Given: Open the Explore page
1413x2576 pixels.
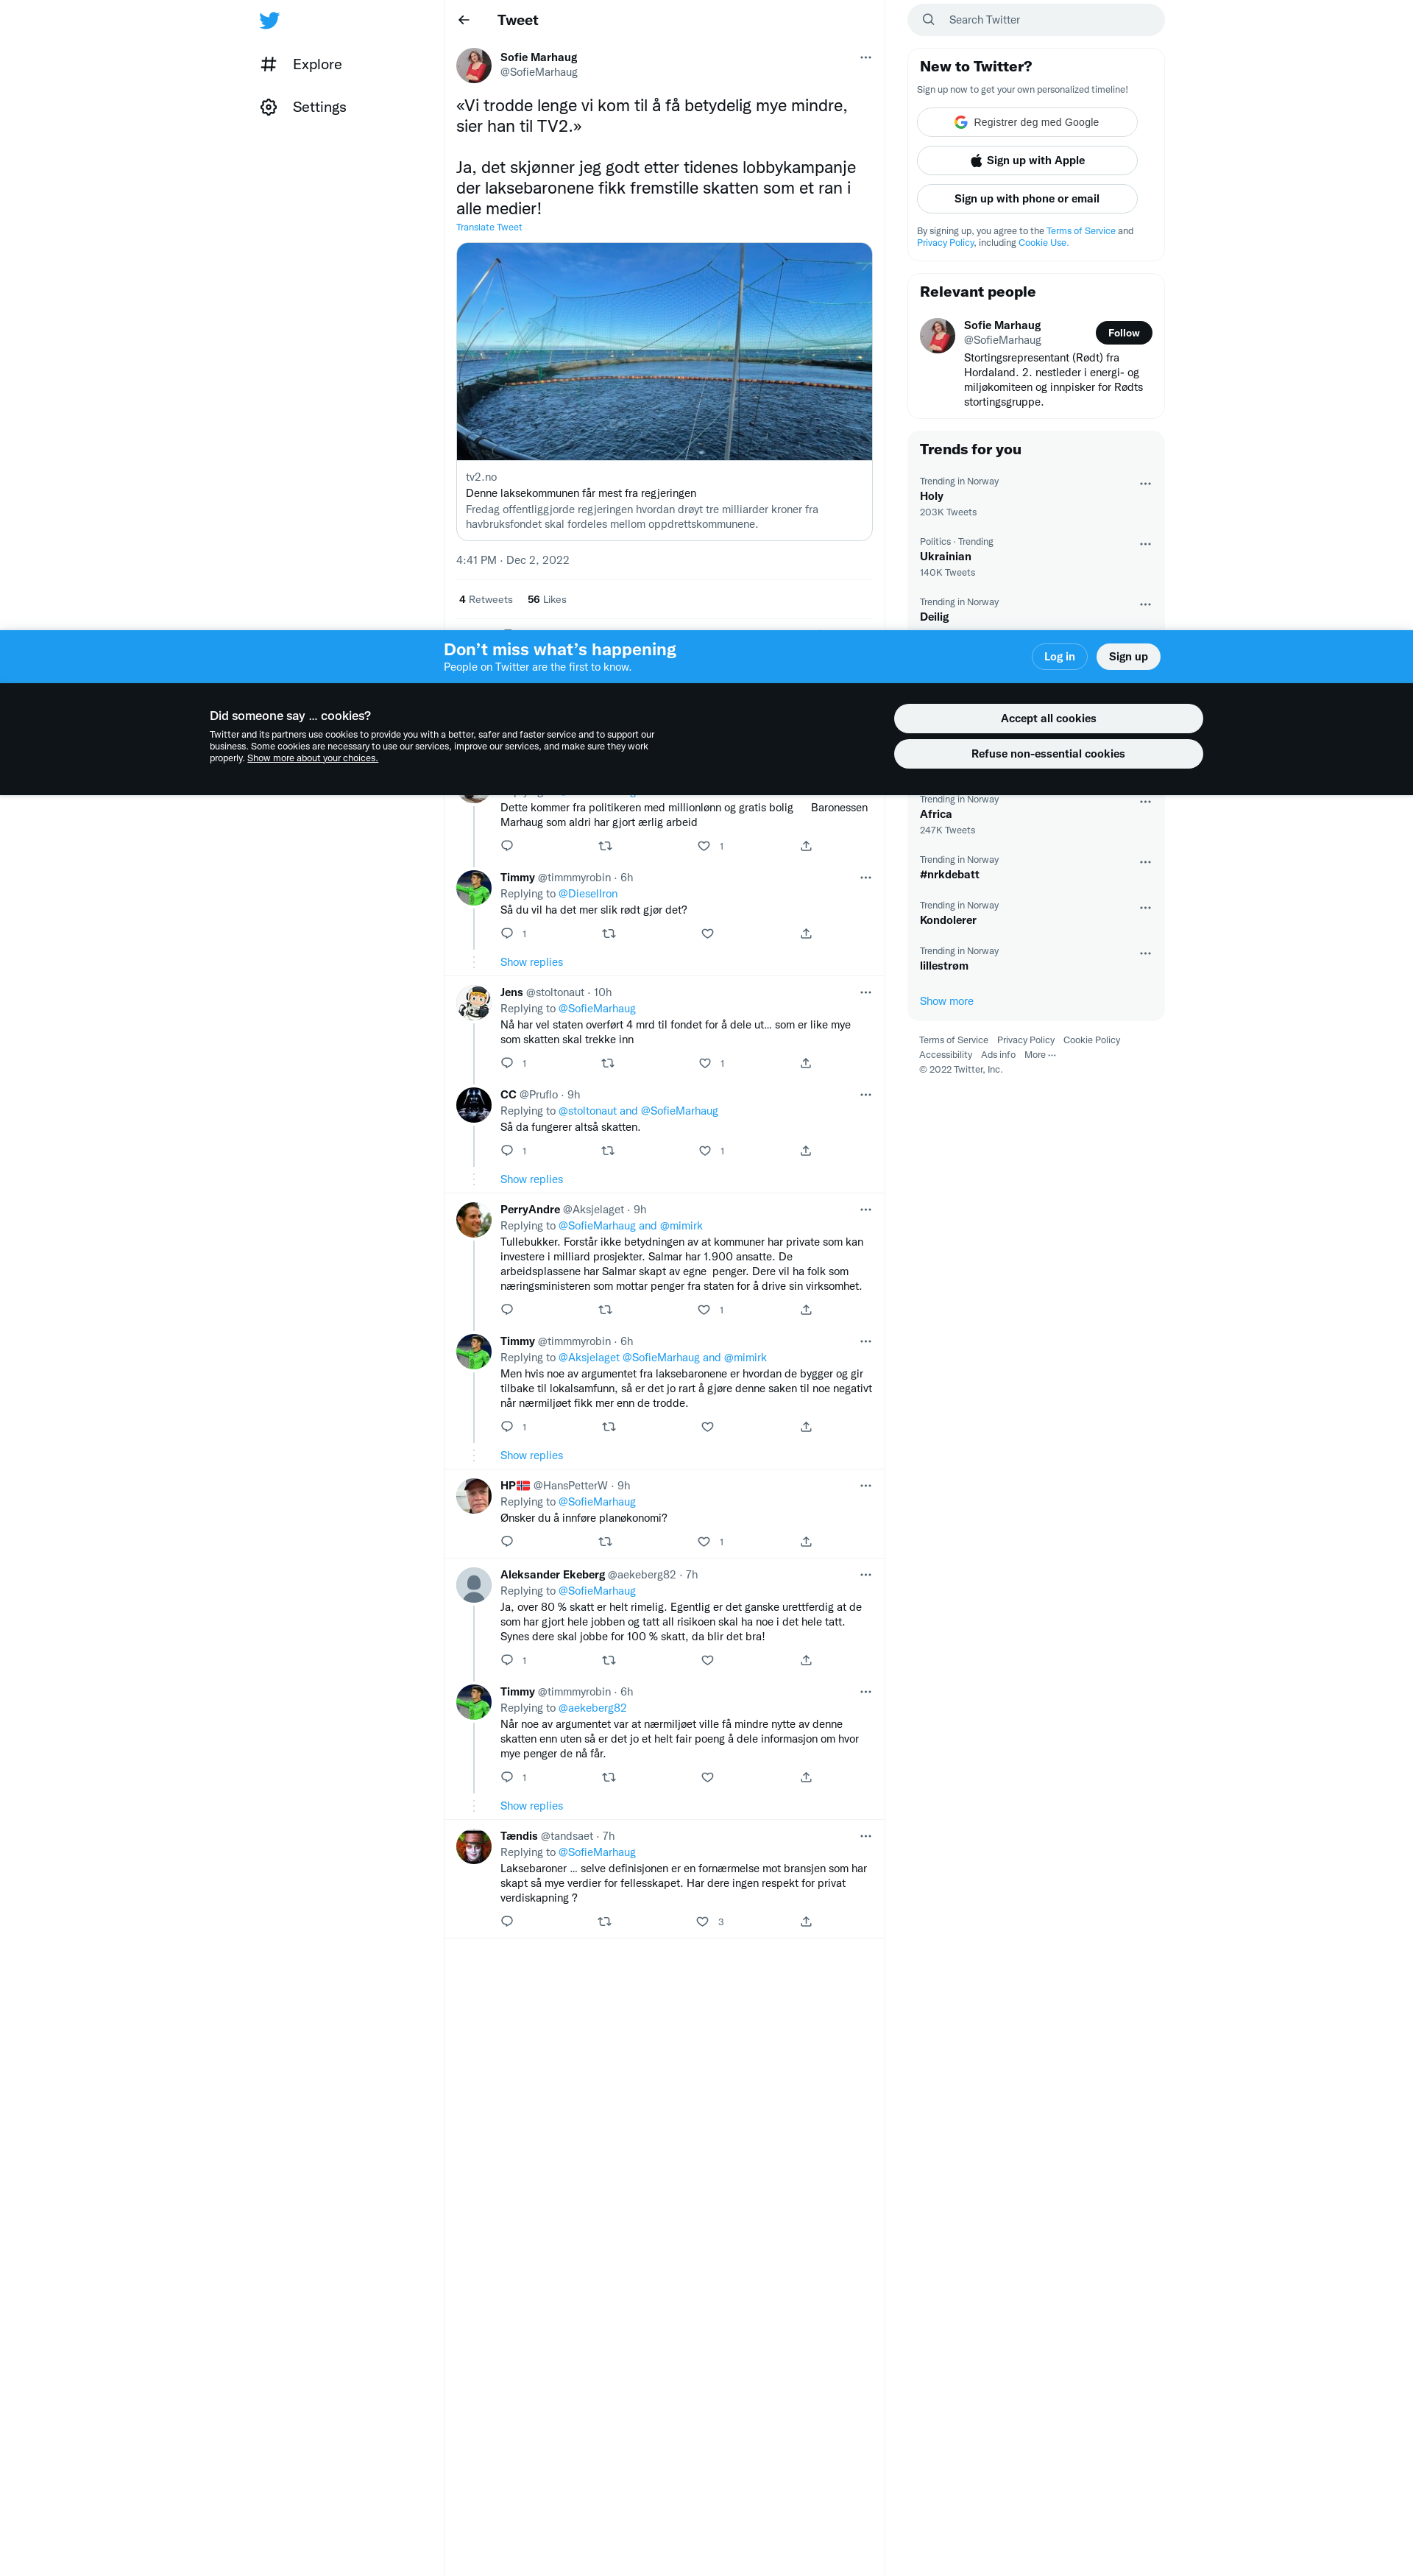Looking at the screenshot, I should point(301,64).
